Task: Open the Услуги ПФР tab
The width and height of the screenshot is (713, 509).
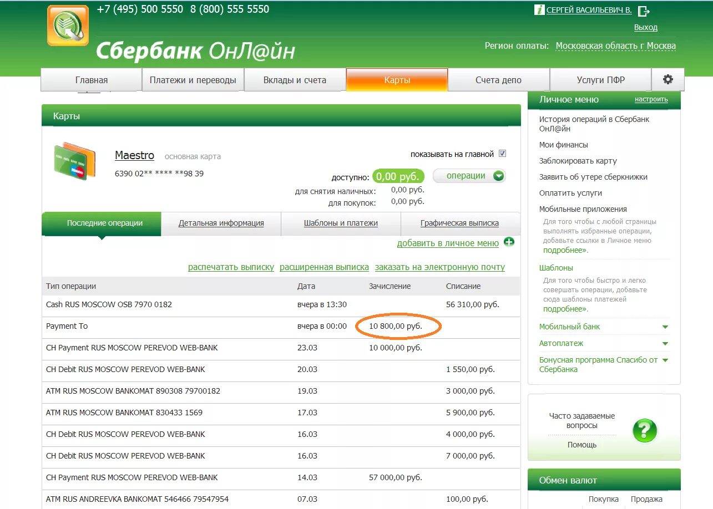Action: (x=600, y=79)
